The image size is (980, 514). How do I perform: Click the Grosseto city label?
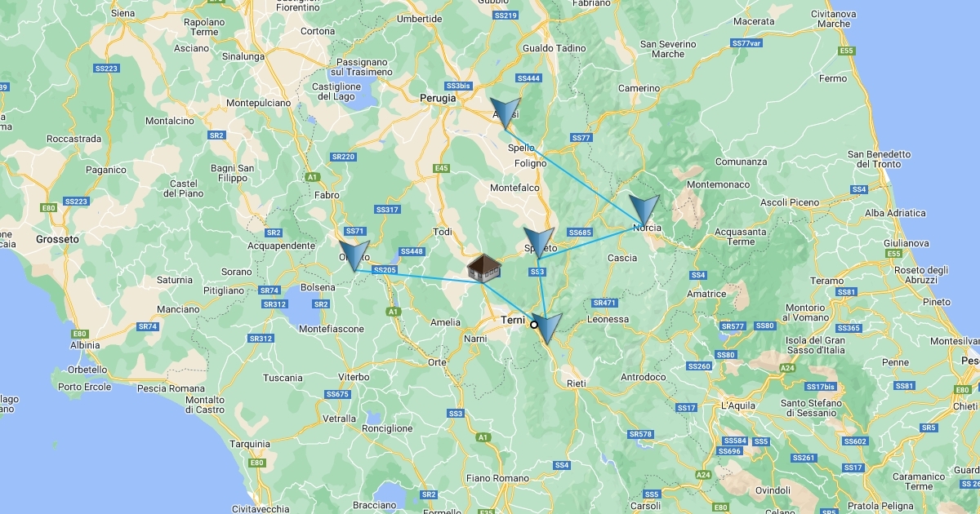coord(57,240)
